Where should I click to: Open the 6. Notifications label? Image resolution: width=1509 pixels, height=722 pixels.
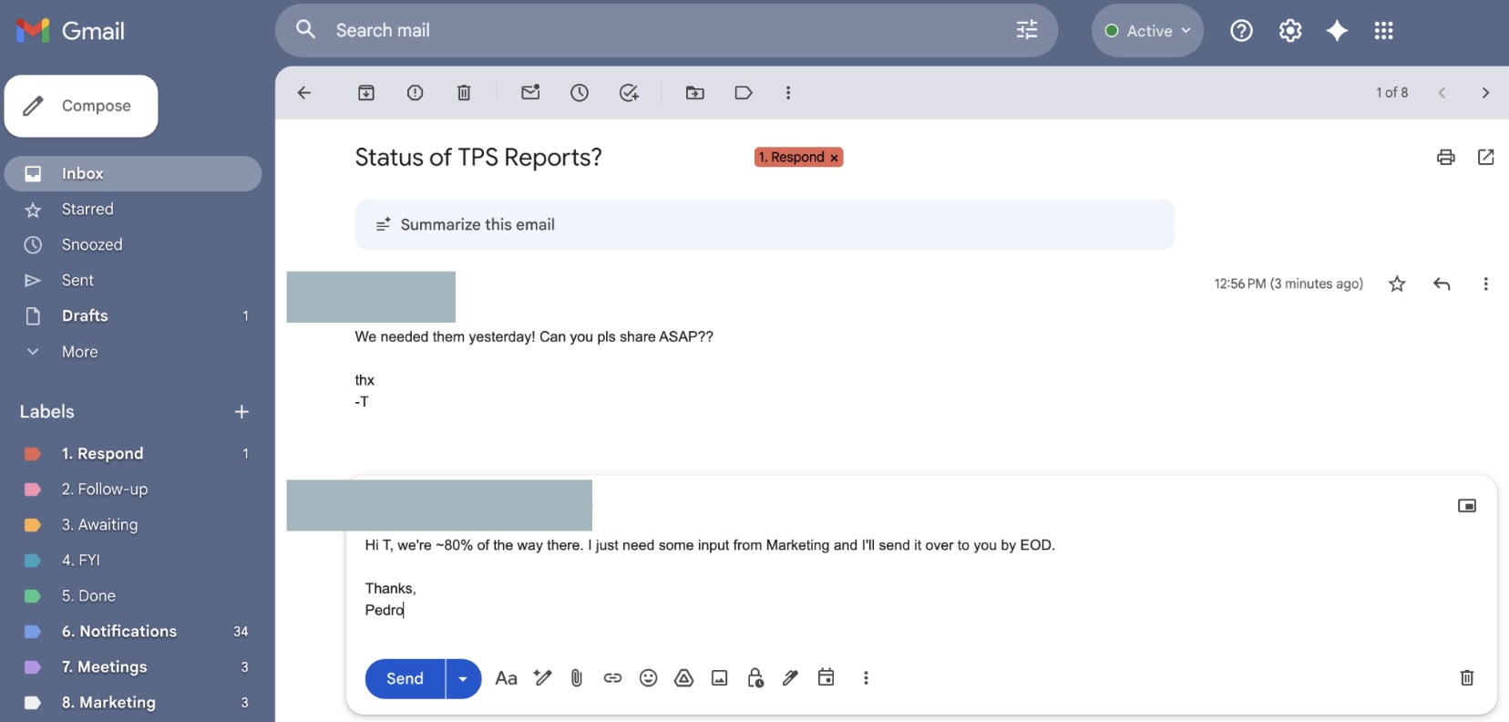pyautogui.click(x=118, y=632)
